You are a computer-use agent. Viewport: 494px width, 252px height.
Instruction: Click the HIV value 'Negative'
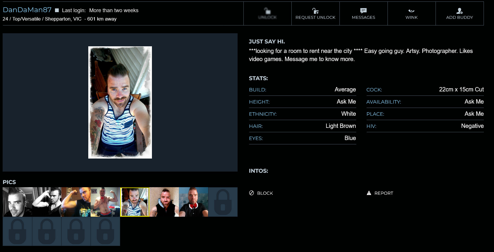(472, 126)
